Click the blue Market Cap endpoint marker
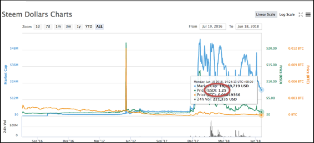Screen dimensions: 314x143 pos(261,90)
